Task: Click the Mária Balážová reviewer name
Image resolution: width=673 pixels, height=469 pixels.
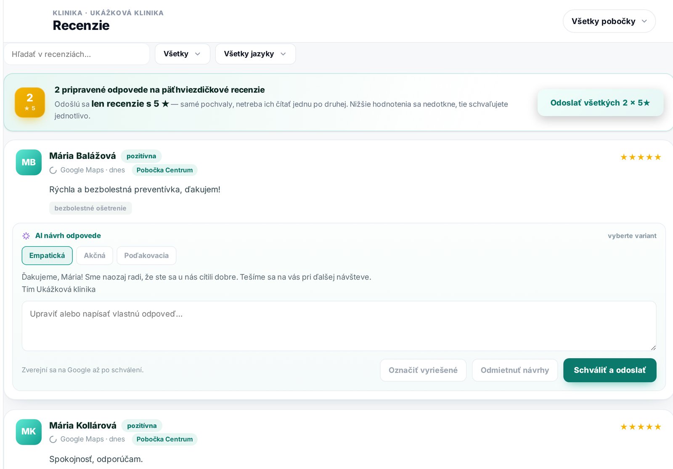Action: [82, 156]
